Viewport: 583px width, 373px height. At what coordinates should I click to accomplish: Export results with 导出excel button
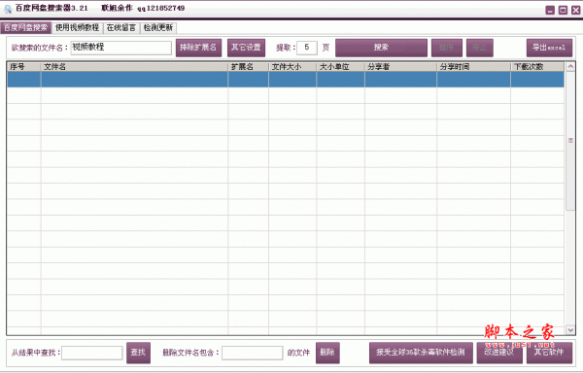pyautogui.click(x=549, y=48)
